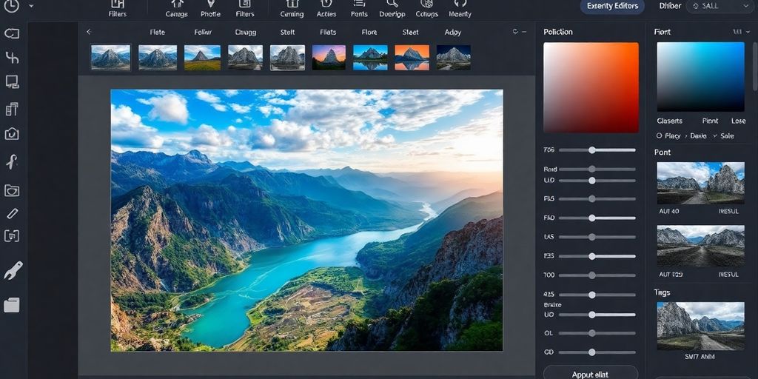Click the bracketed frame icon in left sidebar
This screenshot has height=379, width=758.
coord(12,236)
